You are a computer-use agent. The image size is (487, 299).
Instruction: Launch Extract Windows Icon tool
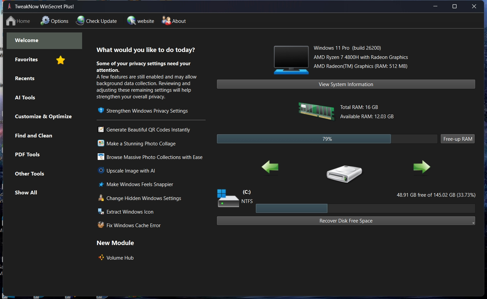tap(130, 212)
